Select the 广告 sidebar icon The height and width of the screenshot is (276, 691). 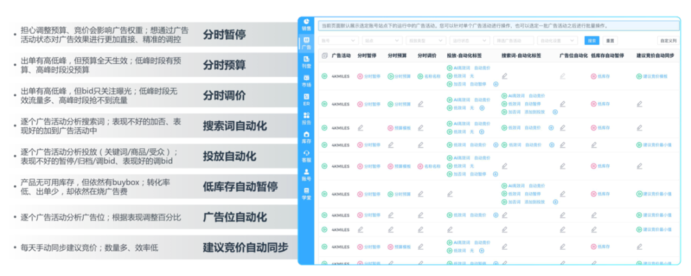point(306,43)
